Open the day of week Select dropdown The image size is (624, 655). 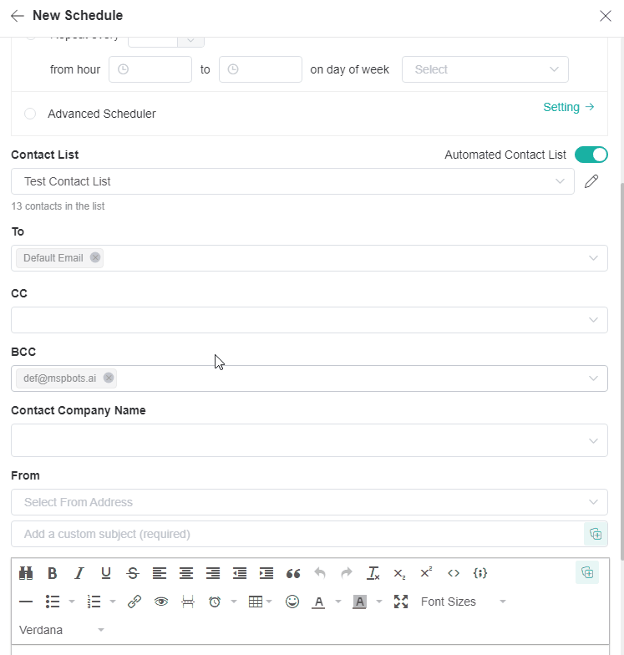click(484, 69)
